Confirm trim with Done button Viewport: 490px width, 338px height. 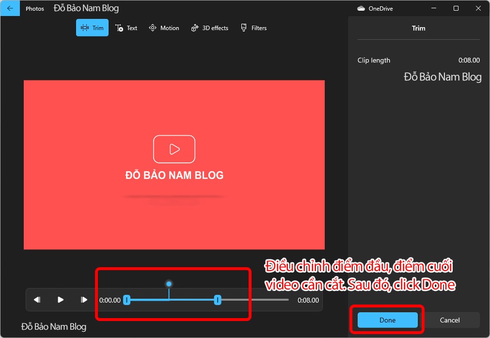coord(388,320)
